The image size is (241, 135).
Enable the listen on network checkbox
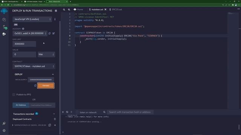point(77,112)
